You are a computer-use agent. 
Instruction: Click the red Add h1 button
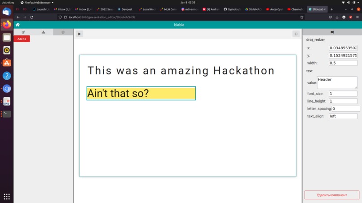22,39
